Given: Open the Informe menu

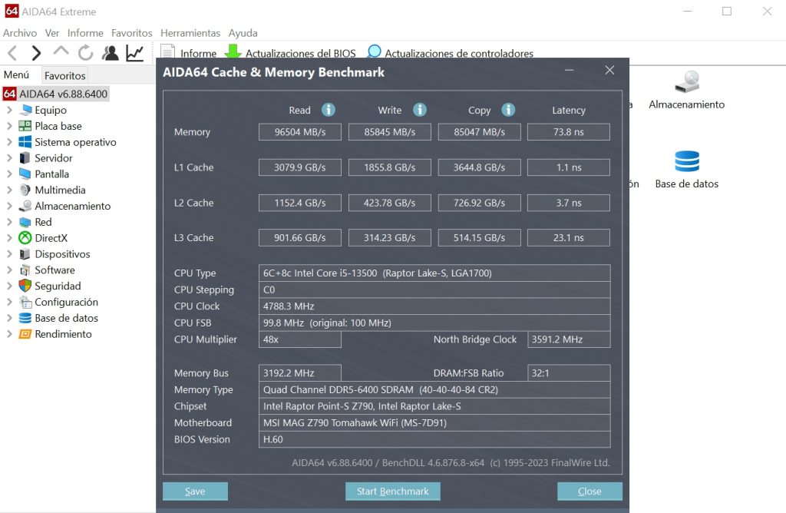Looking at the screenshot, I should [x=85, y=33].
